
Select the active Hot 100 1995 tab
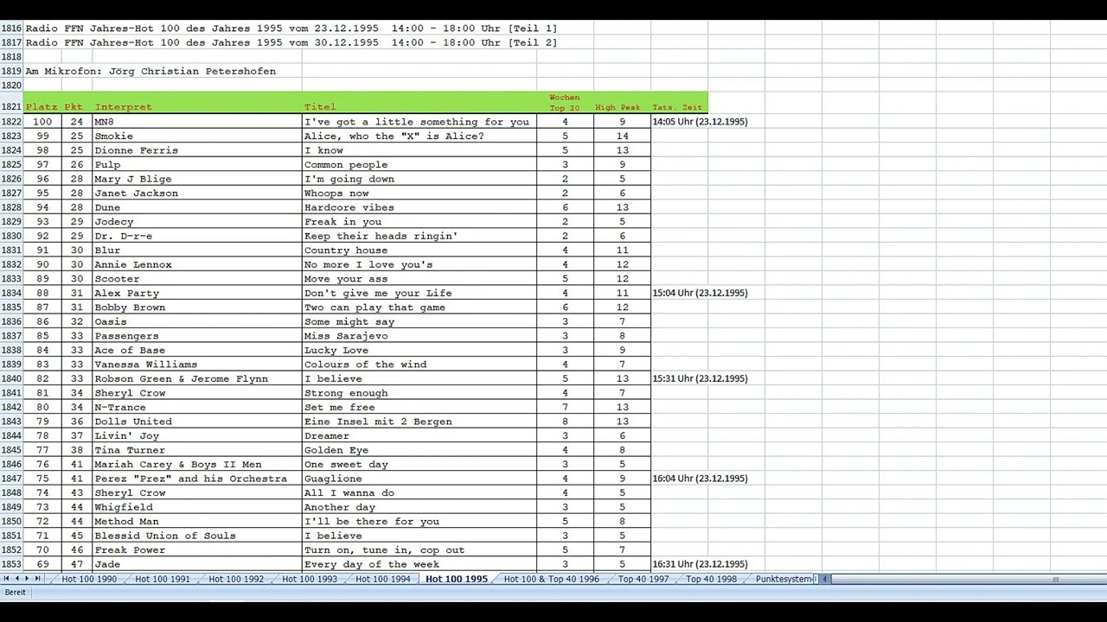pyautogui.click(x=457, y=579)
